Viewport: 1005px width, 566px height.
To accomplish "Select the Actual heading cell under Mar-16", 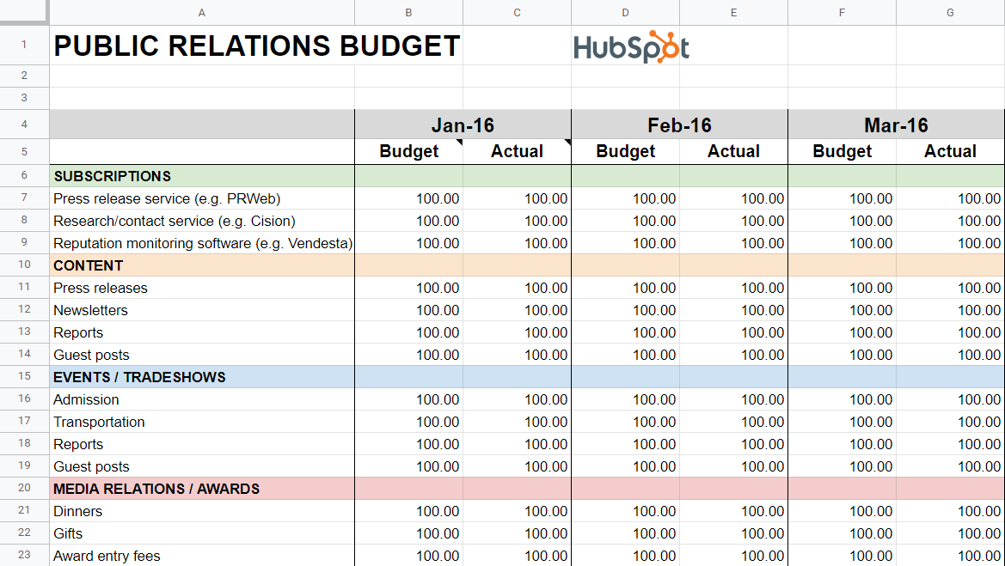I will 950,151.
